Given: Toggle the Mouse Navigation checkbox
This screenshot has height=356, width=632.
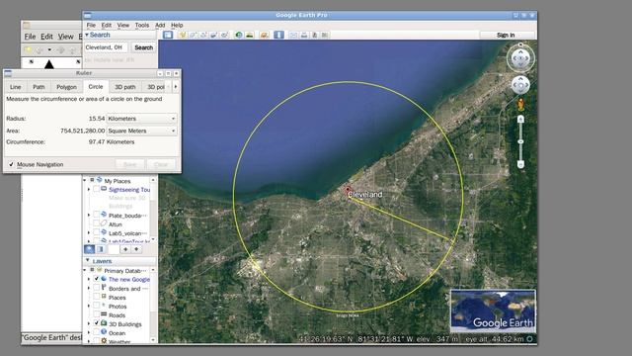Looking at the screenshot, I should 11,165.
